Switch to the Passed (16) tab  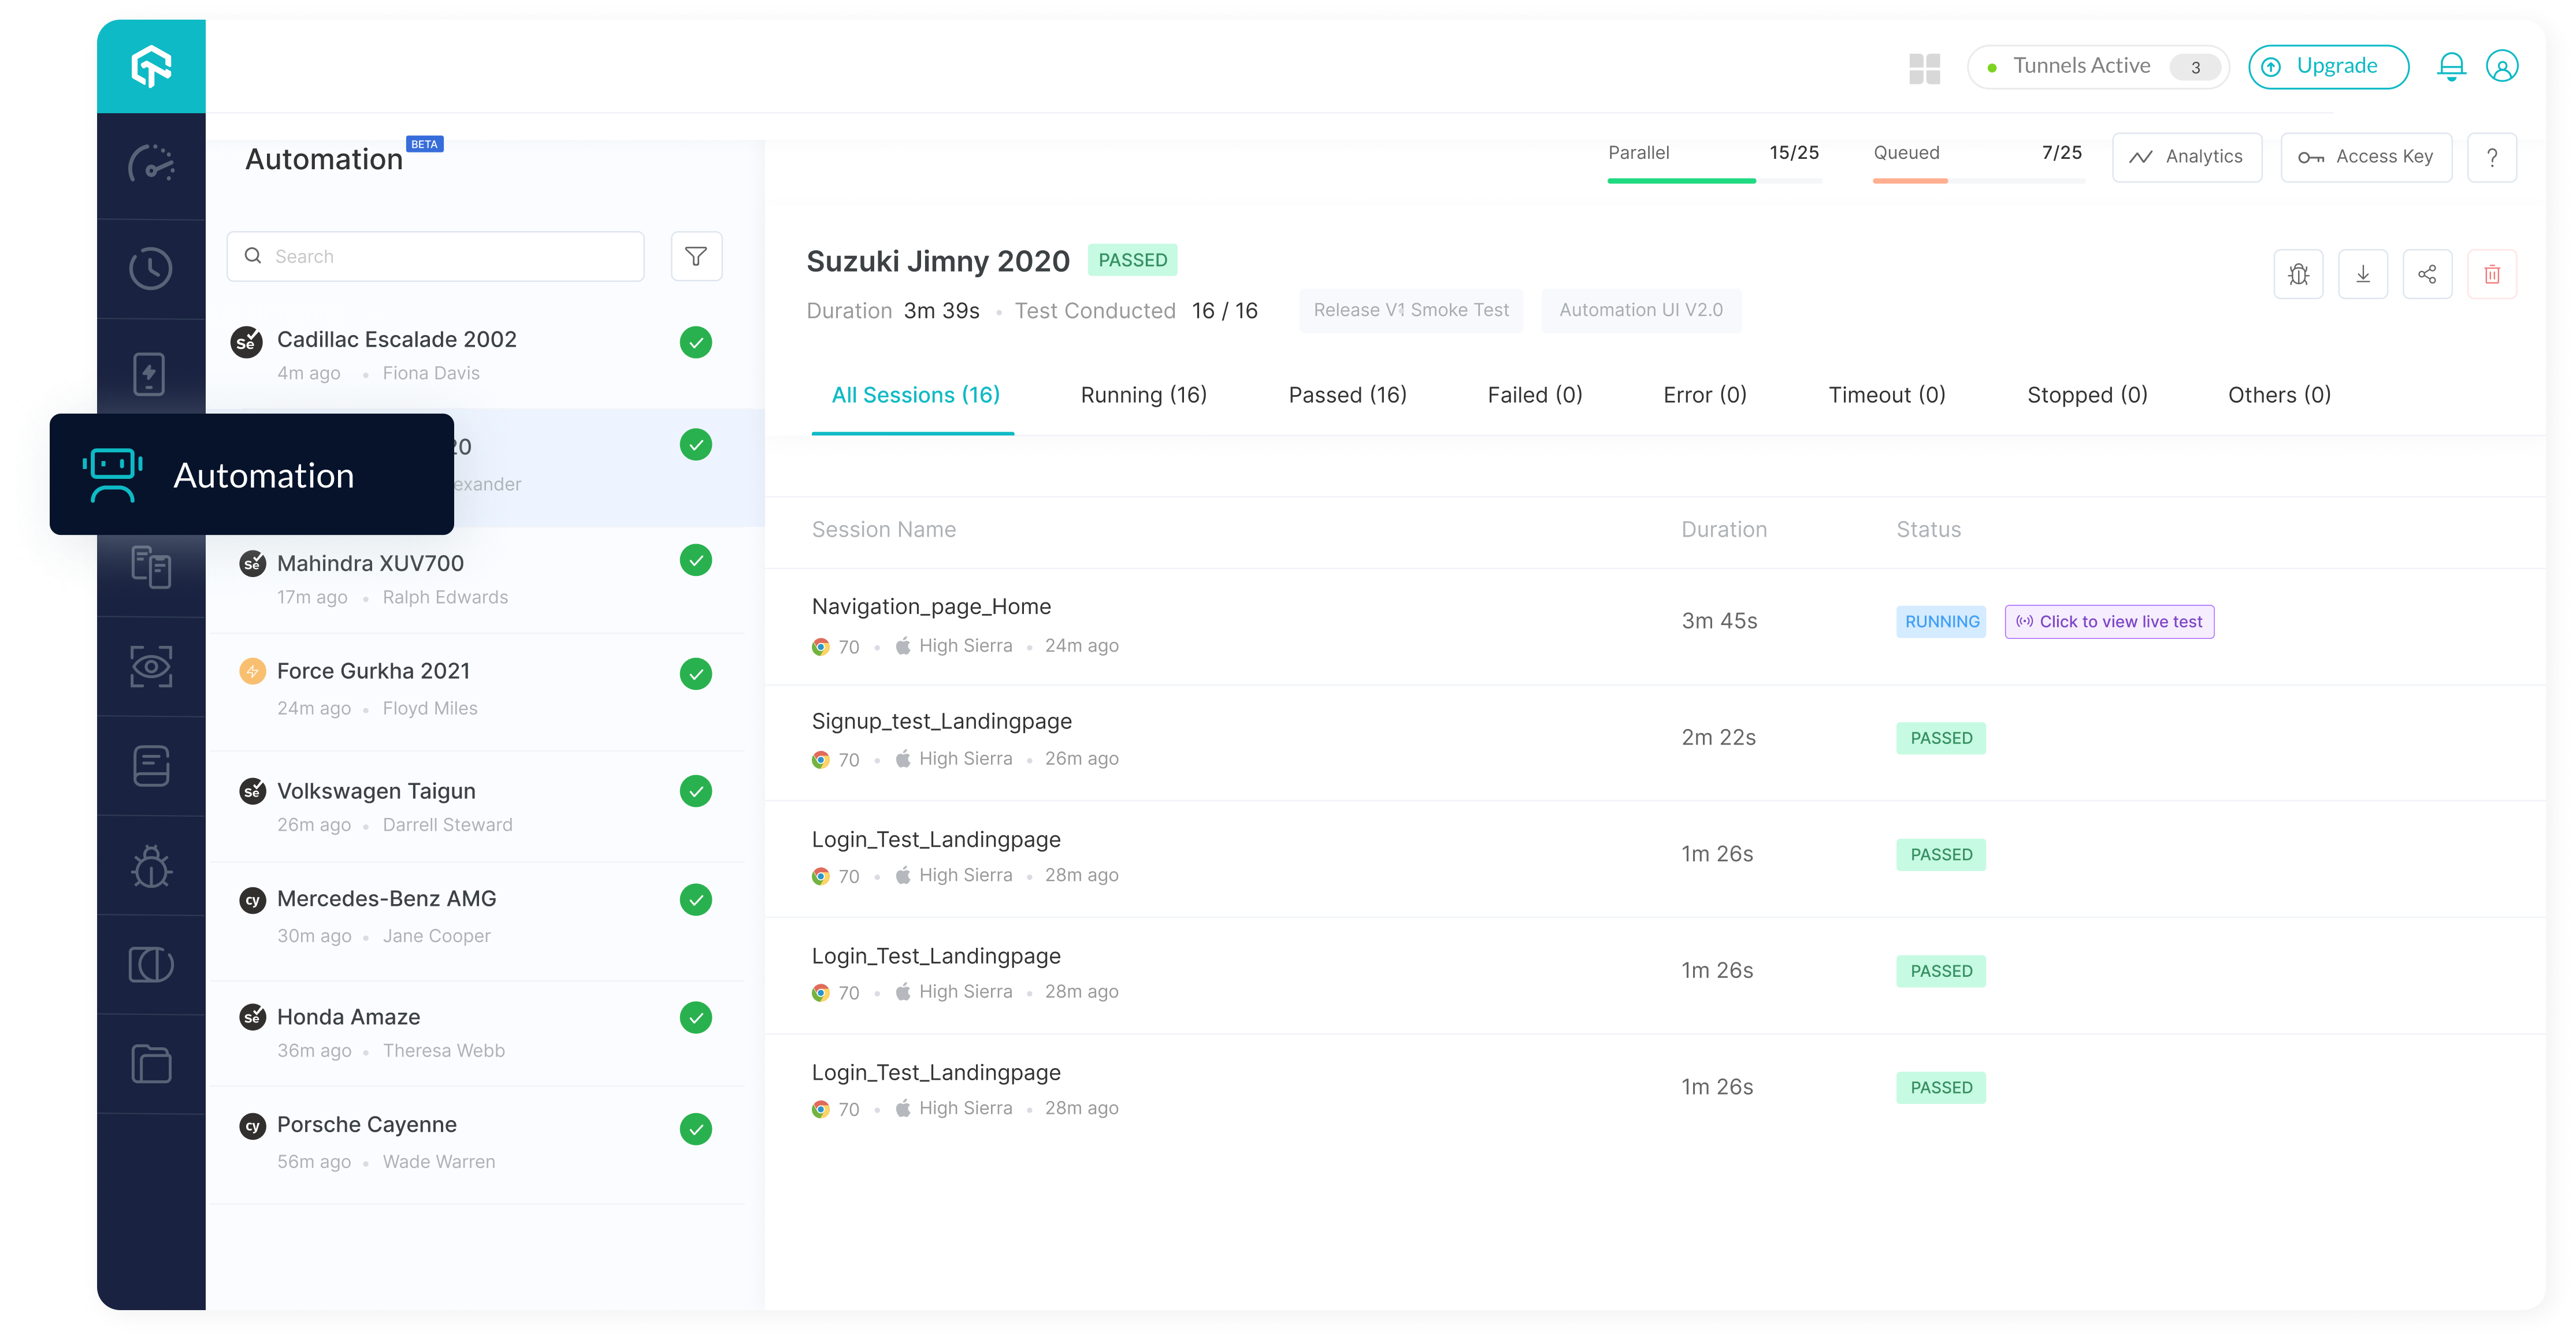click(x=1348, y=394)
